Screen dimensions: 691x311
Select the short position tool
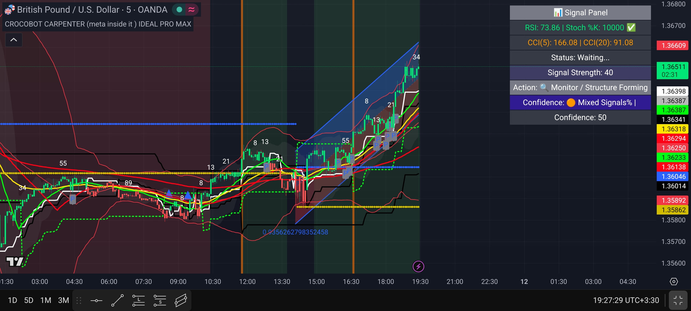[x=160, y=301]
